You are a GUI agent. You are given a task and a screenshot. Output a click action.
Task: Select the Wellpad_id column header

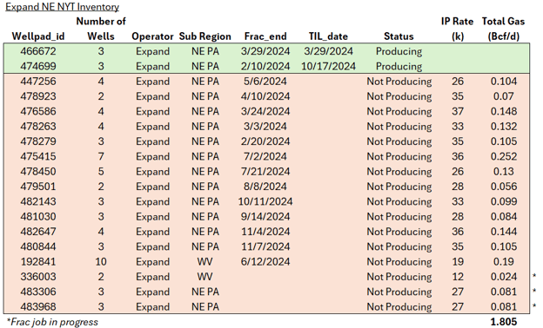coord(38,36)
